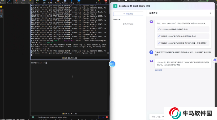Open MobaXterm Settings icon

(72, 2)
